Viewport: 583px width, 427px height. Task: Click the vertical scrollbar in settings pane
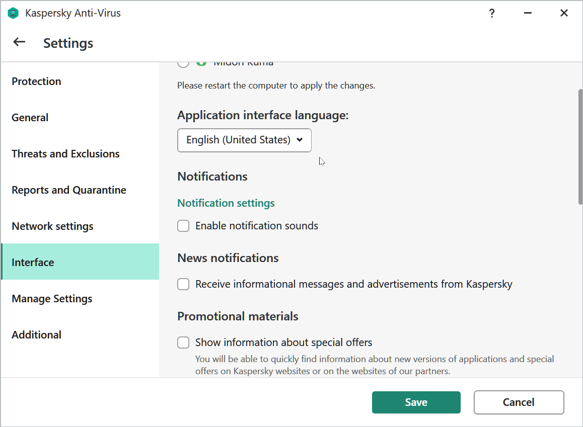580,146
